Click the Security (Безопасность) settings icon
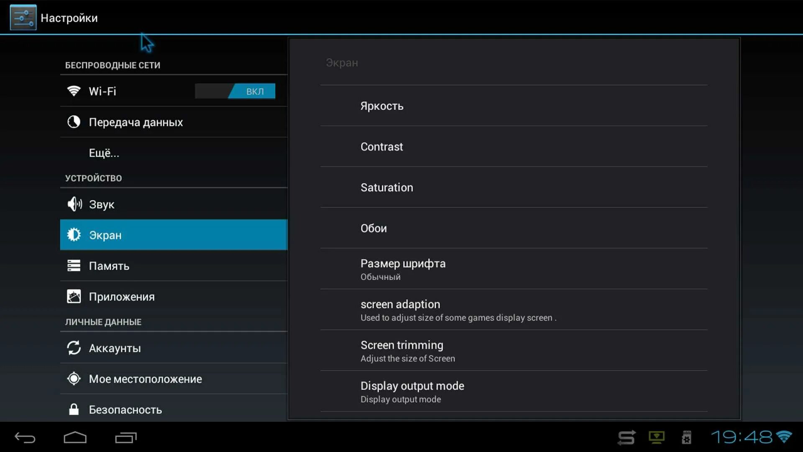803x452 pixels. (x=73, y=409)
